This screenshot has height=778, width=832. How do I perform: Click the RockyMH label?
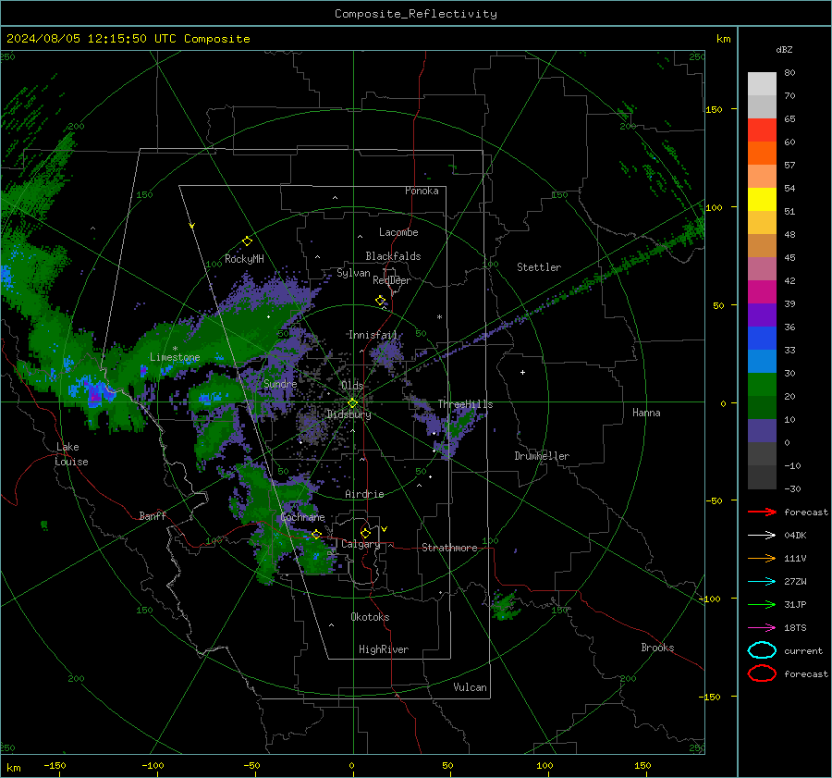point(244,259)
